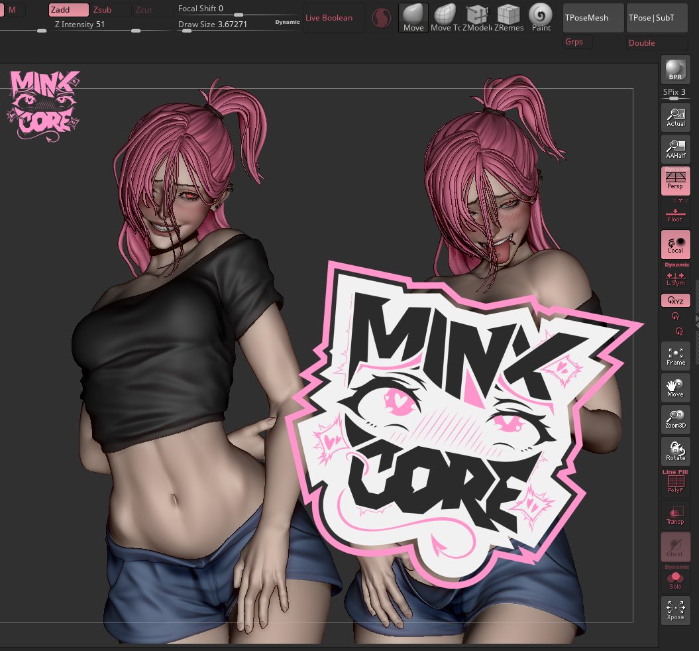Select the Move Topological brush

(445, 18)
